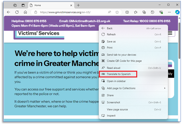
Task: Select Create QR Code for this page
Action: (x=133, y=61)
